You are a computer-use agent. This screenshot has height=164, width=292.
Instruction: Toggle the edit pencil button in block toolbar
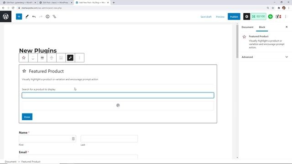pyautogui.click(x=70, y=58)
